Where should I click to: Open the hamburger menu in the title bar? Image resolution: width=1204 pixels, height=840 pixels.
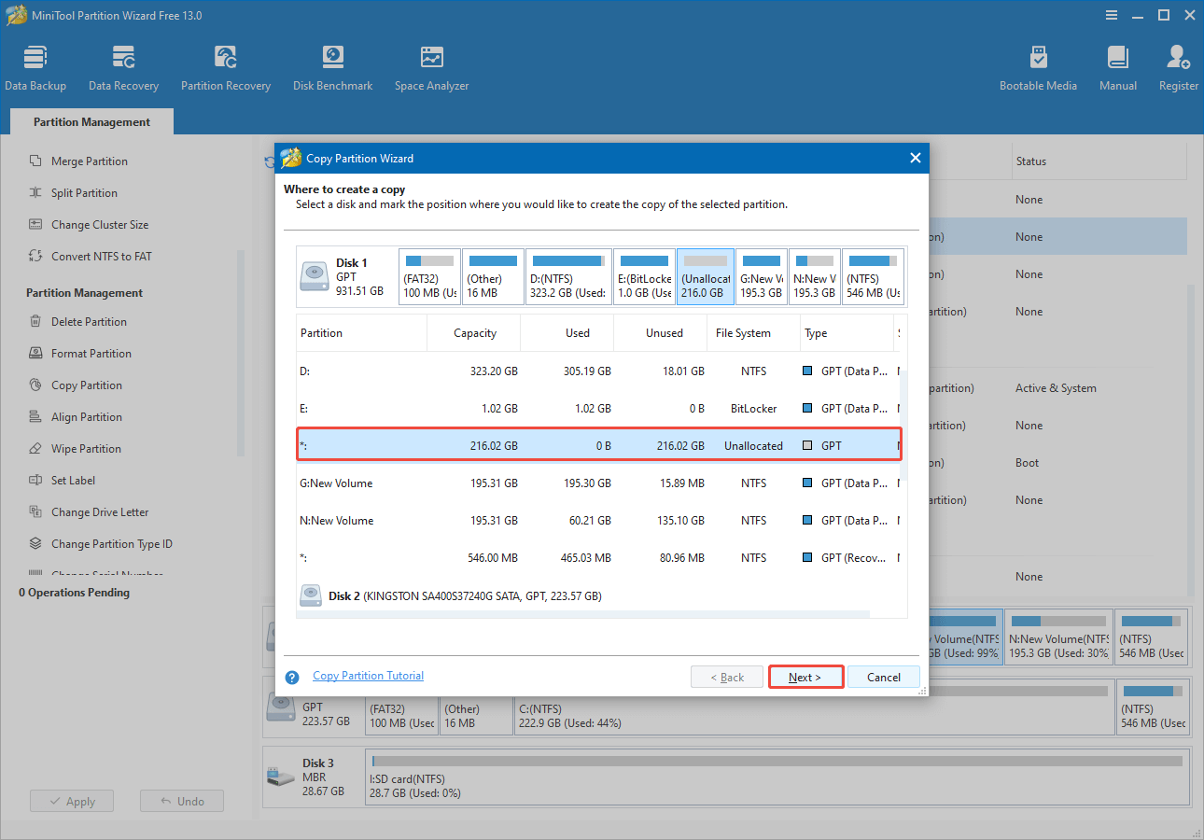[x=1111, y=15]
